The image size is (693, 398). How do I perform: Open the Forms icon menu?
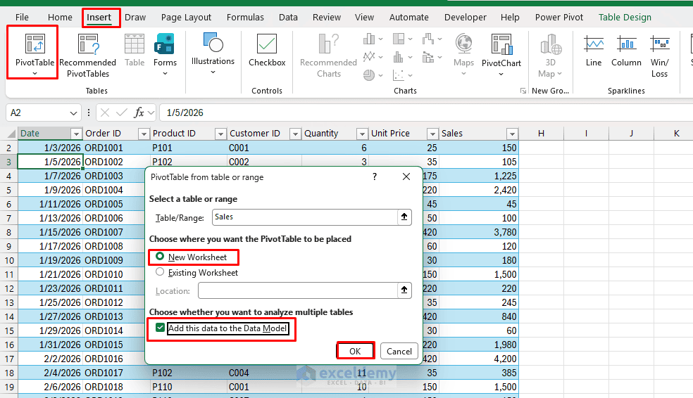(x=165, y=55)
